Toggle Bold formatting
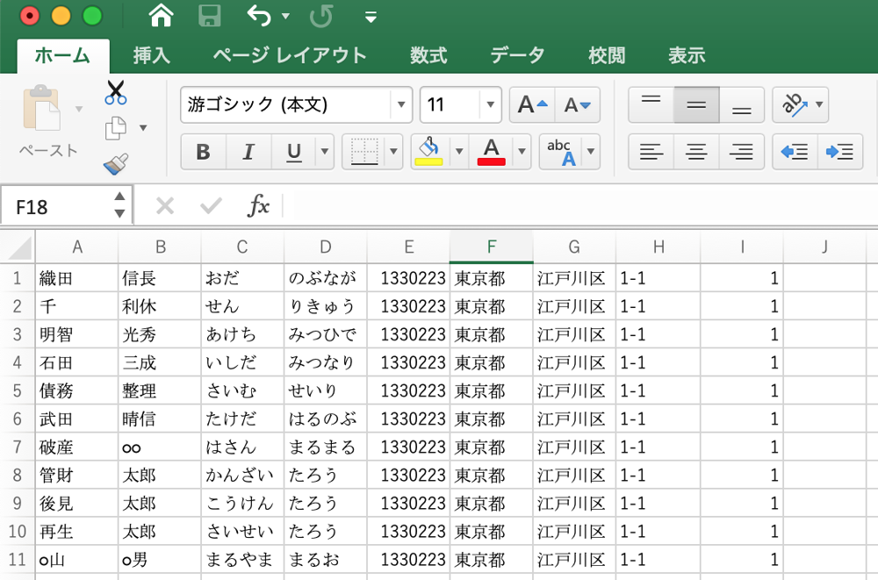Image resolution: width=878 pixels, height=580 pixels. coord(203,152)
